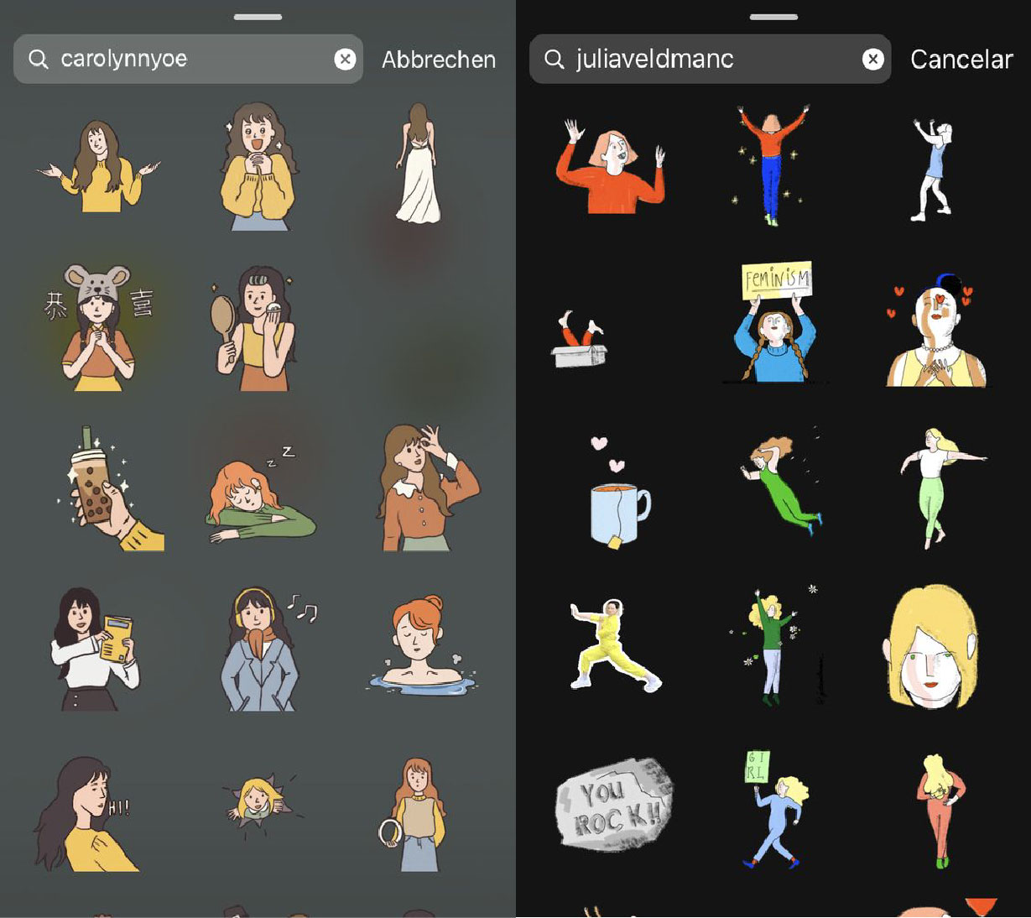Tap left search magnifier icon
The width and height of the screenshot is (1031, 918).
point(39,59)
